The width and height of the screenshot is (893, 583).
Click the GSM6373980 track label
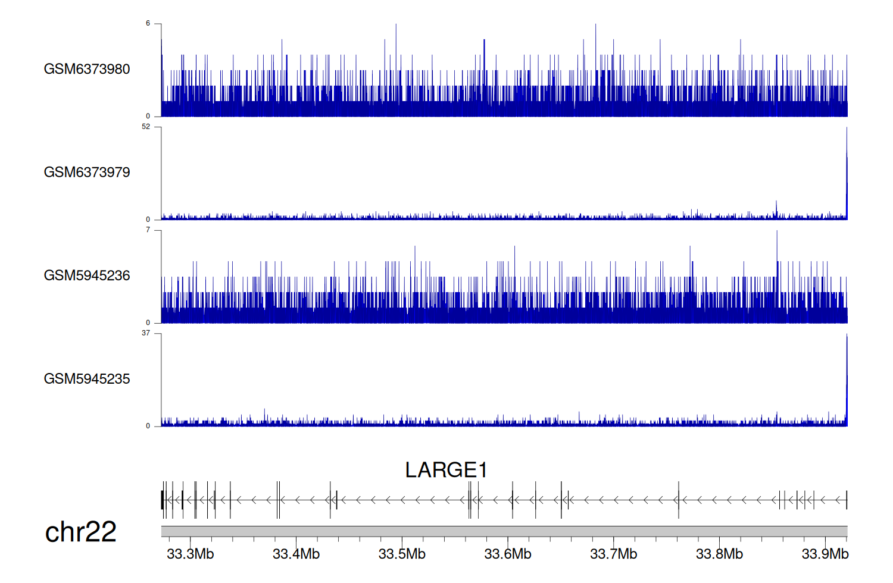tap(87, 69)
